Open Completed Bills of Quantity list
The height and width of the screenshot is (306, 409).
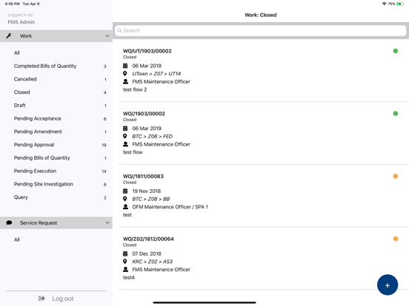tap(56, 66)
